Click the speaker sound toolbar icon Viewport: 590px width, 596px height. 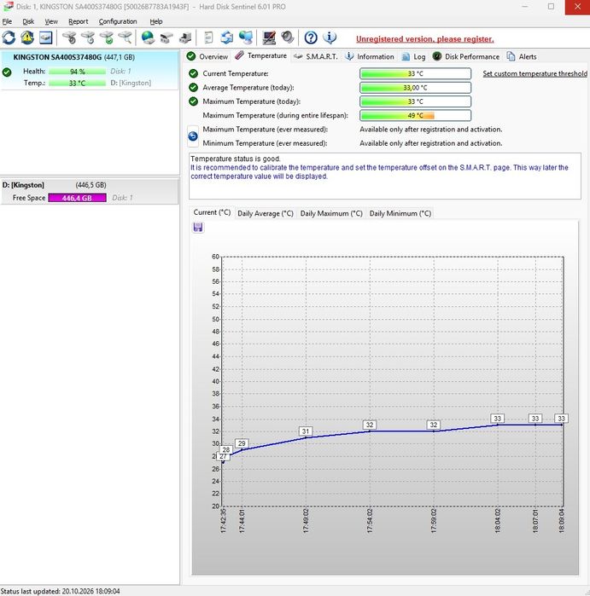click(288, 38)
